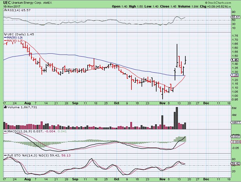This screenshot has height=182, width=241.
Task: Click the red -0.004 value in MACD label
Action: pyautogui.click(x=50, y=131)
